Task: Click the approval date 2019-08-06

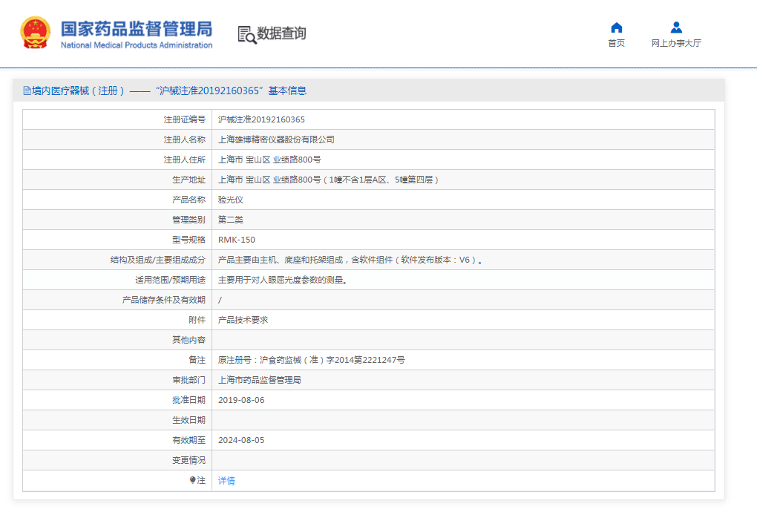Action: (x=241, y=400)
